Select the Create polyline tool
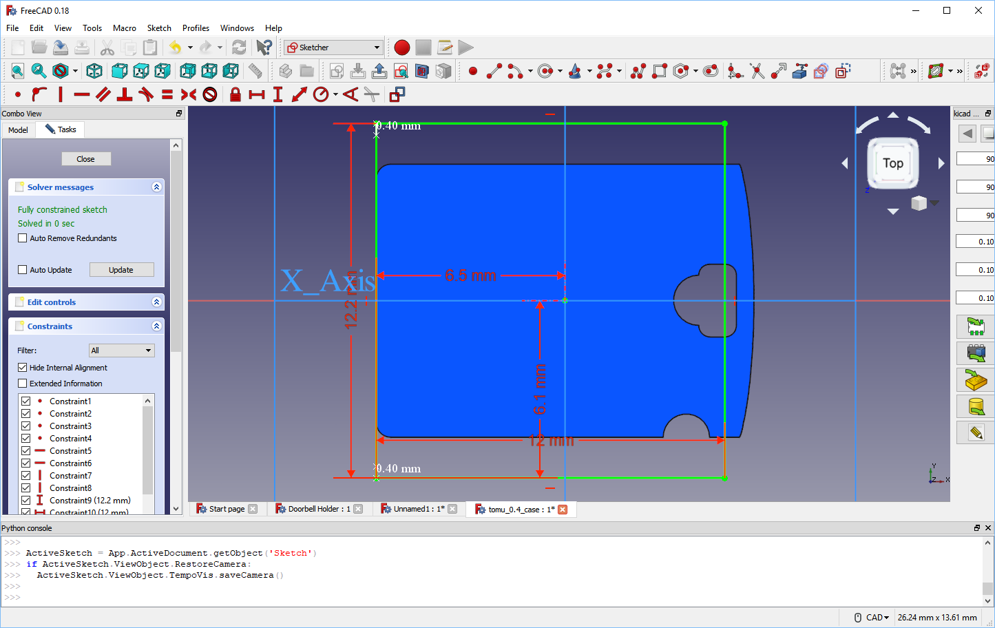 click(636, 71)
